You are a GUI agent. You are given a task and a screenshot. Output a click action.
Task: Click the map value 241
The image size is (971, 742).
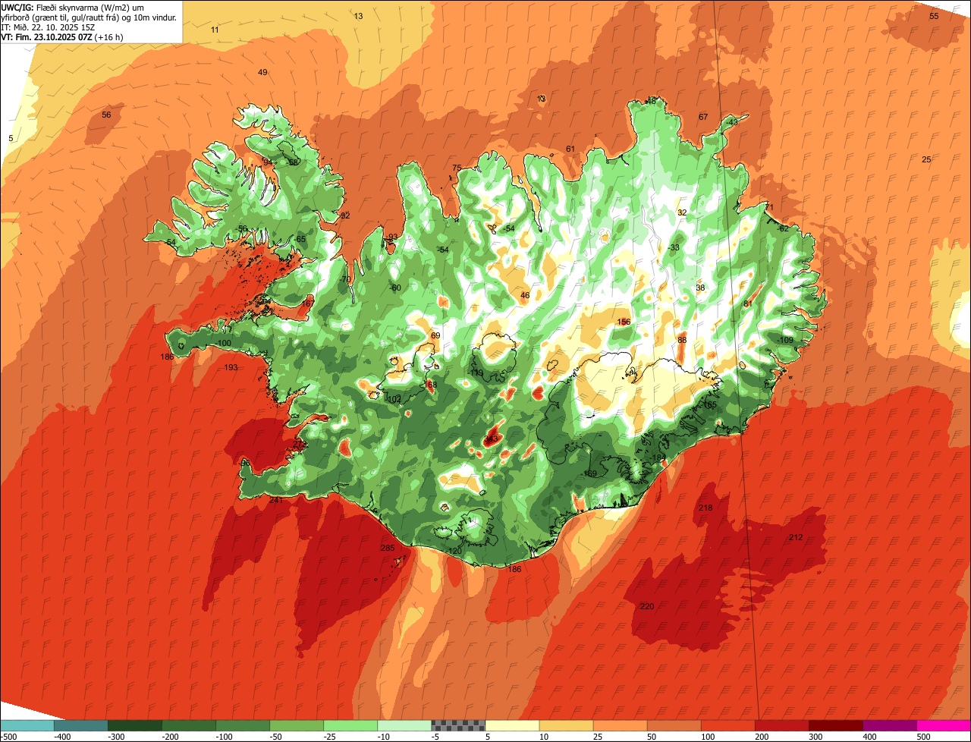coord(275,500)
